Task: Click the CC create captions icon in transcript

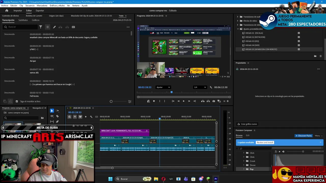Action: tap(73, 27)
